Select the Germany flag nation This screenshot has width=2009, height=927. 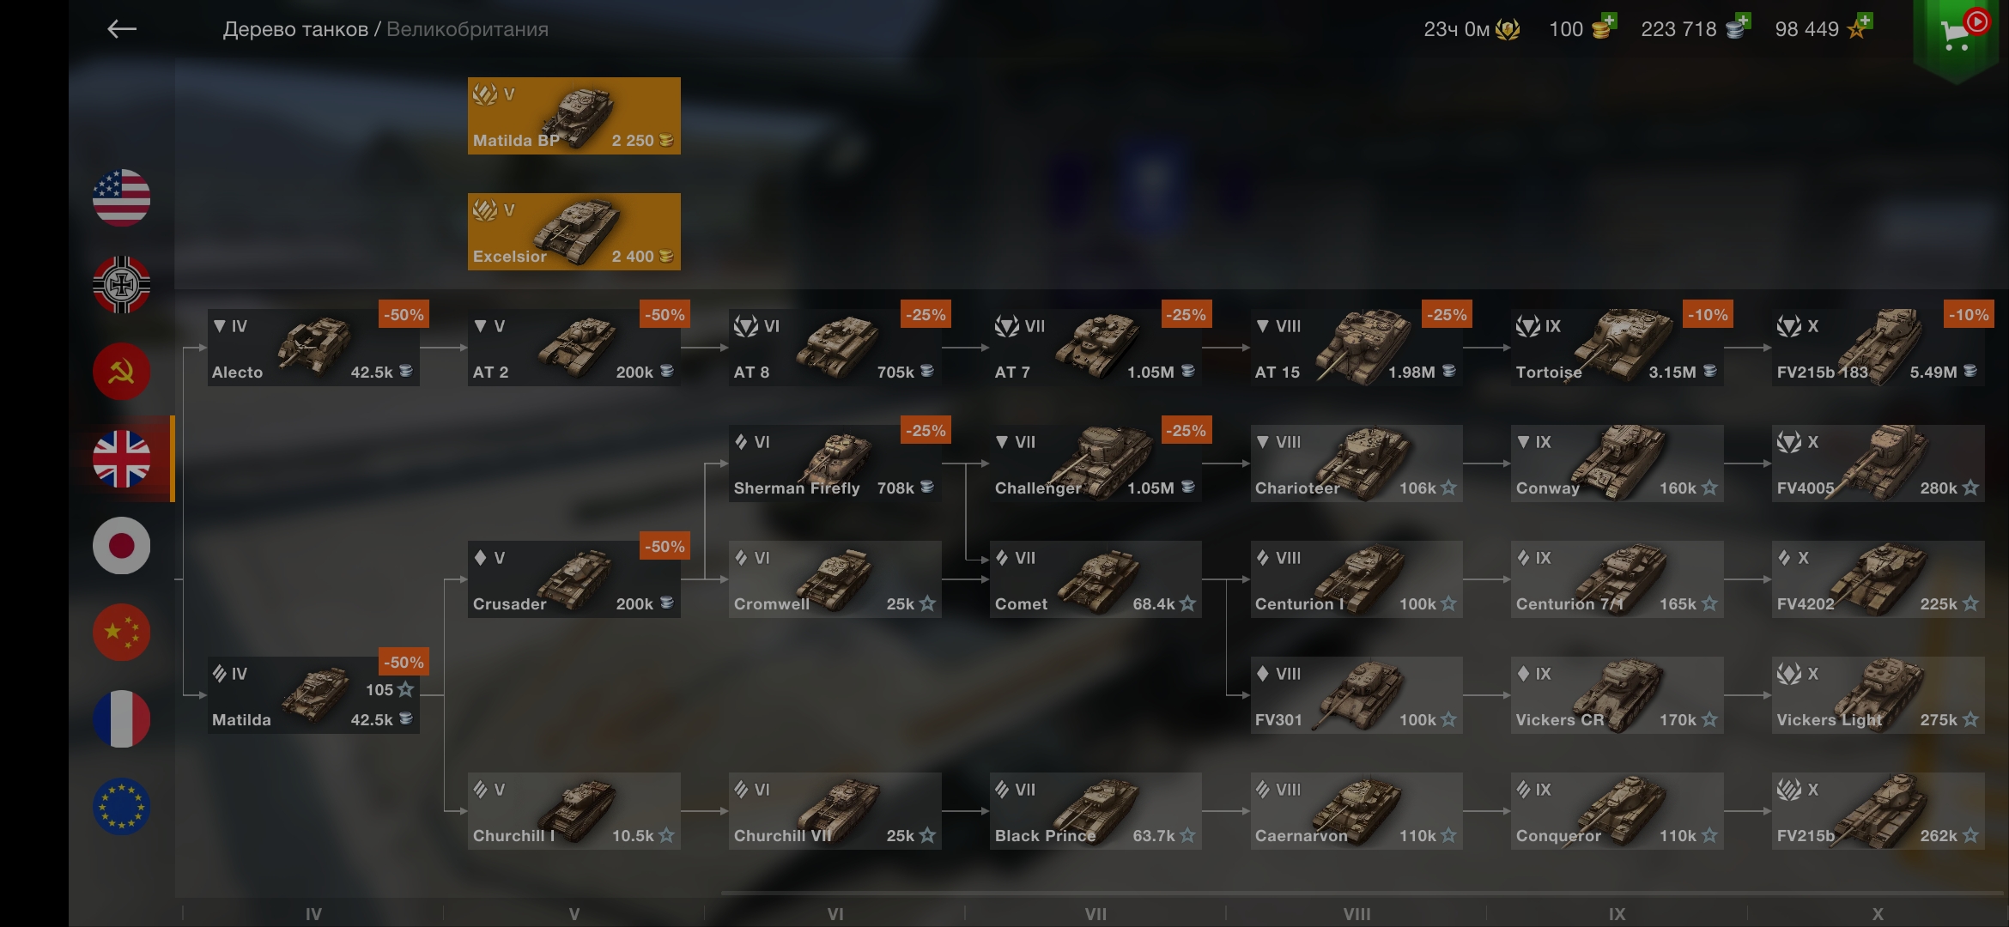[121, 285]
